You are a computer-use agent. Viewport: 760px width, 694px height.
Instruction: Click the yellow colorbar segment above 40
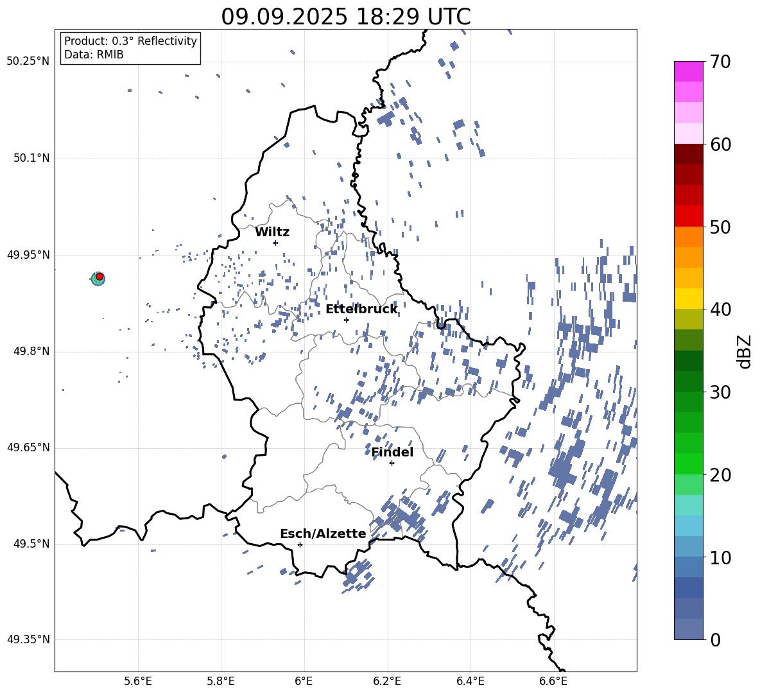pos(688,299)
